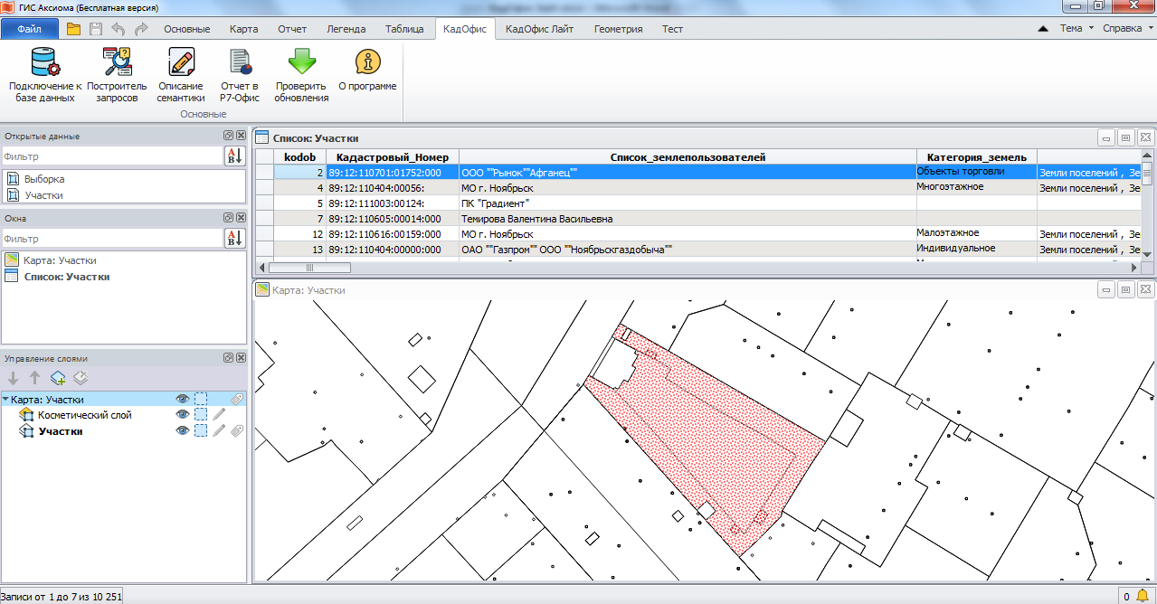Viewport: 1157px width, 604px height.
Task: Toggle visibility of Косметический слой
Action: click(183, 415)
